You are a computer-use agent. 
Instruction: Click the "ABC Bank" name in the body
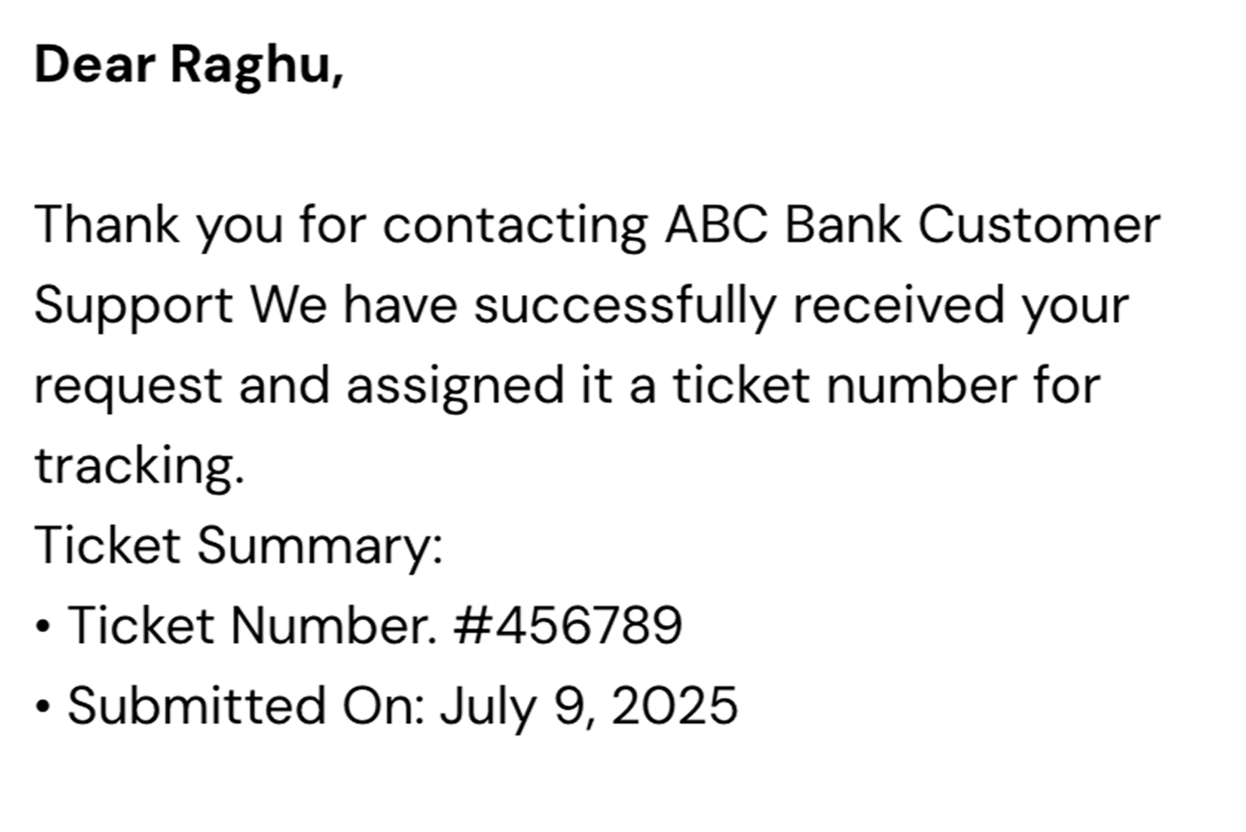tap(783, 226)
